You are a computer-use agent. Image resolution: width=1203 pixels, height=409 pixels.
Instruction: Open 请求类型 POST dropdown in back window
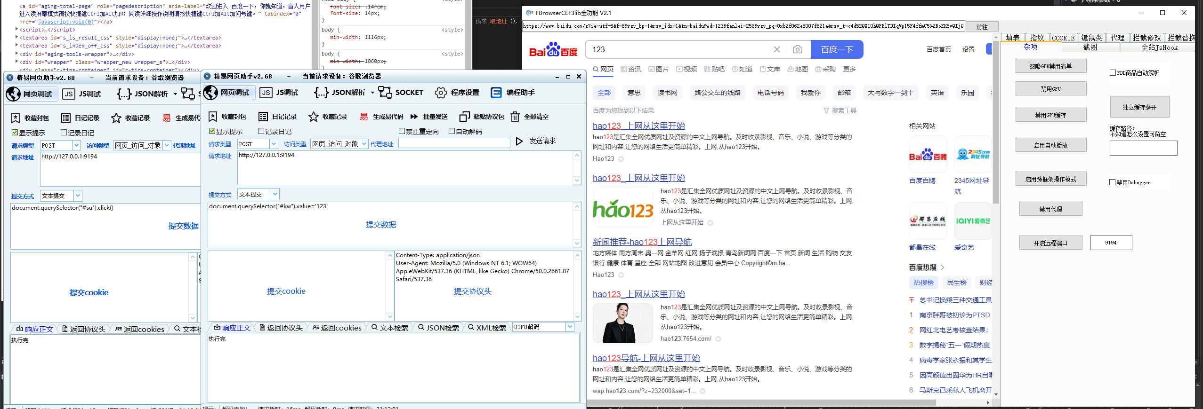[x=76, y=145]
